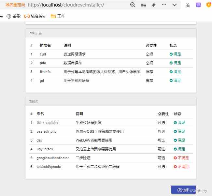Click the 扩展名 column header
This screenshot has height=196, width=212.
tap(45, 45)
